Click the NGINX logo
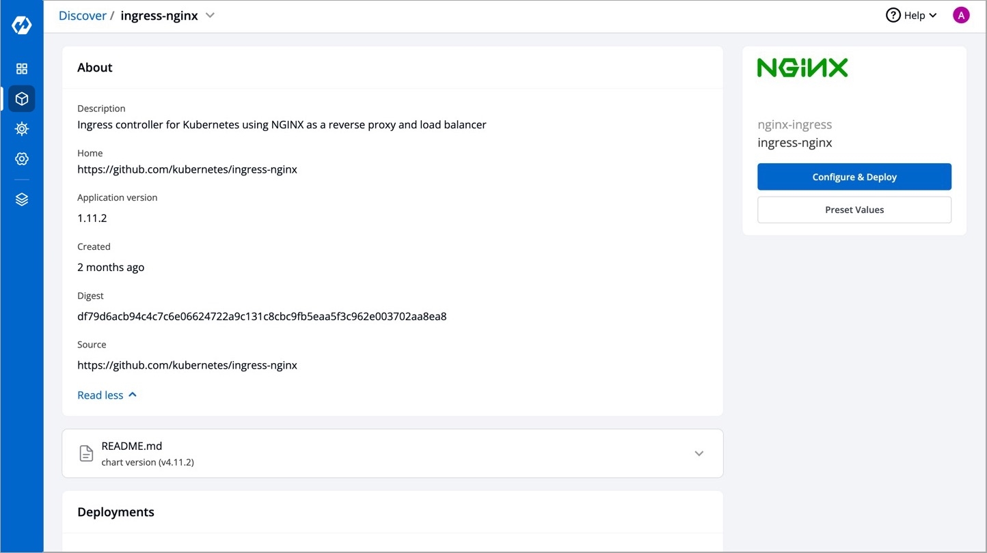 coord(802,68)
